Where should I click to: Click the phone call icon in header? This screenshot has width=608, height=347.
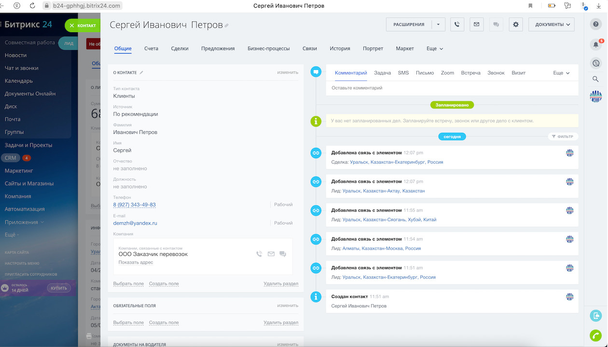(x=457, y=25)
